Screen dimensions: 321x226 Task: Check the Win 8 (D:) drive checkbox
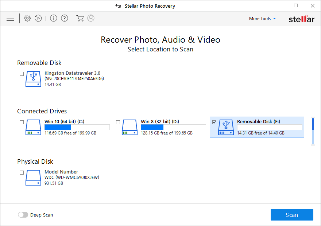[118, 122]
